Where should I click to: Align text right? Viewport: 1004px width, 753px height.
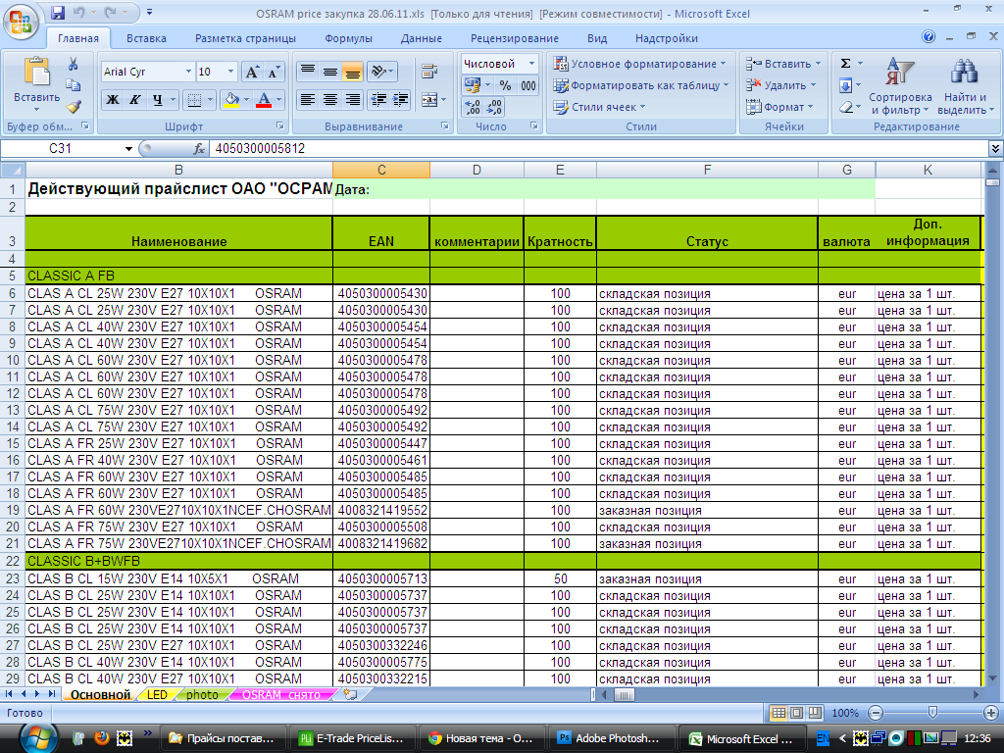tap(352, 100)
